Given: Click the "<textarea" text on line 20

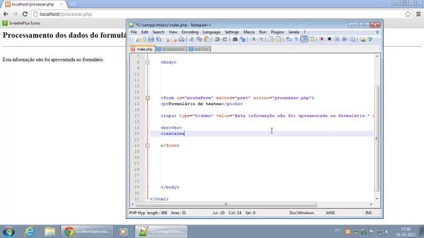Looking at the screenshot, I should [x=172, y=134].
